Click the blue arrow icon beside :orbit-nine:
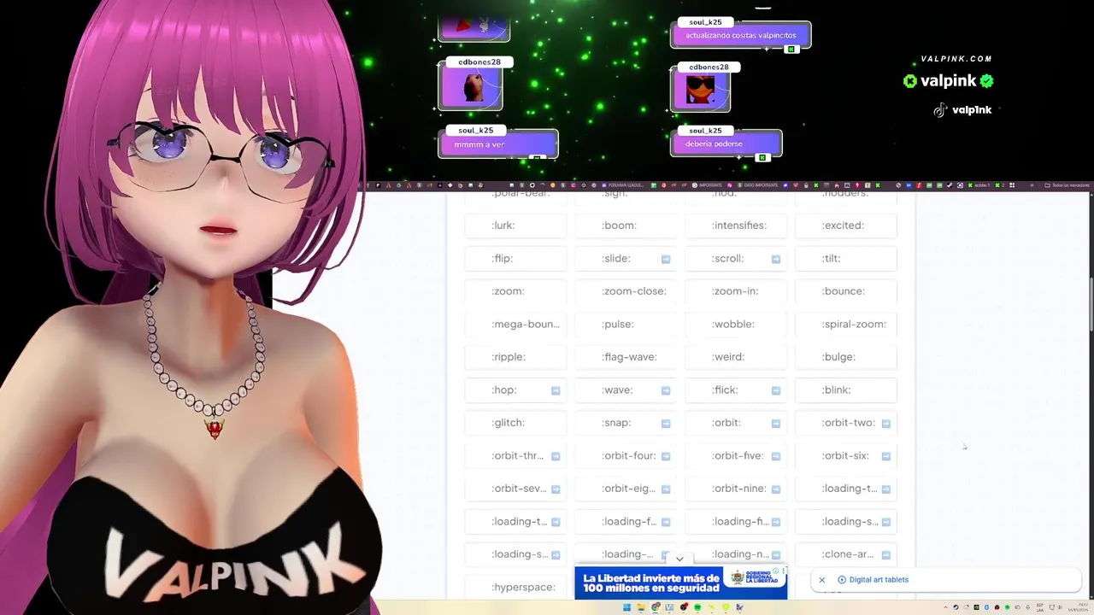Viewport: 1094px width, 615px height. [776, 489]
